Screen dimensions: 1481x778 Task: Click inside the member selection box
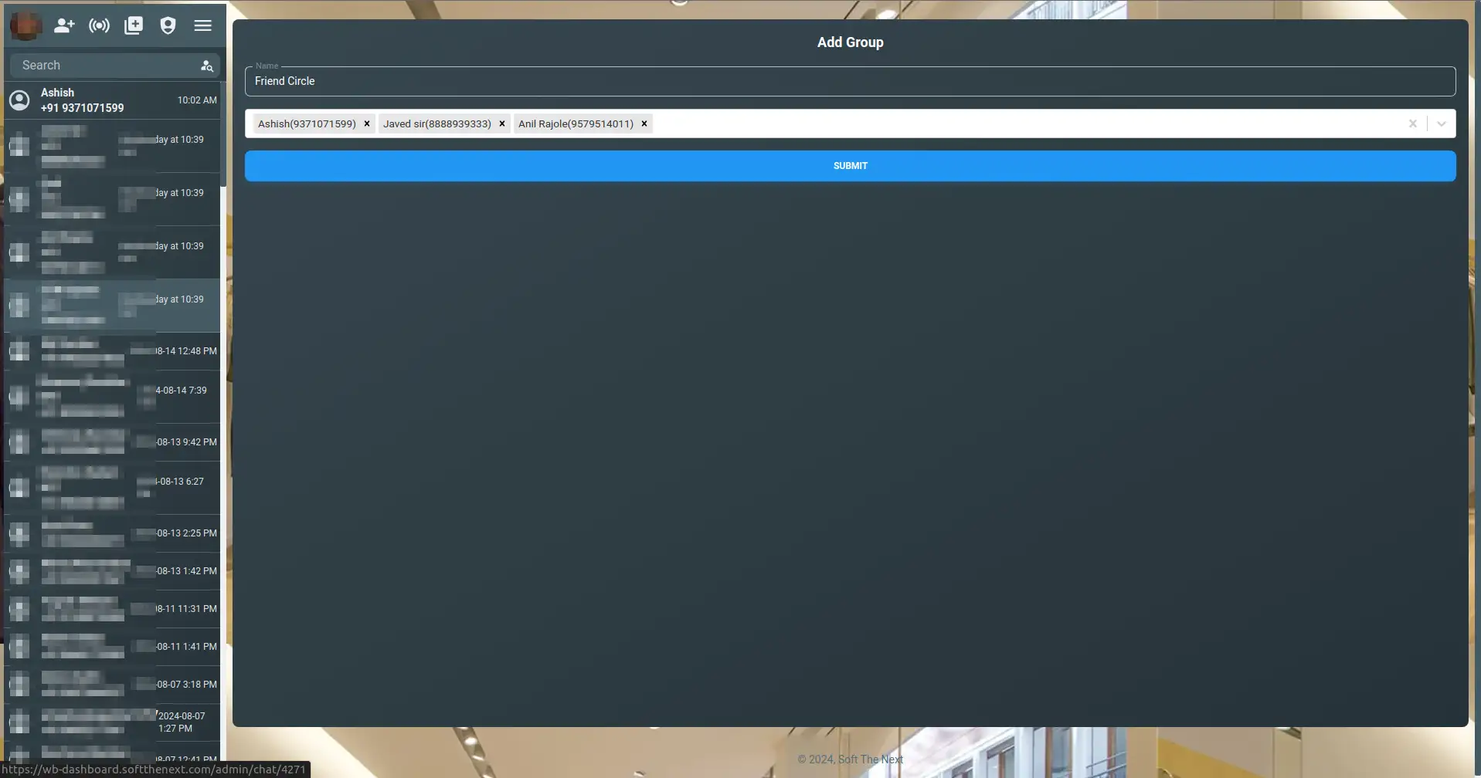(1004, 123)
